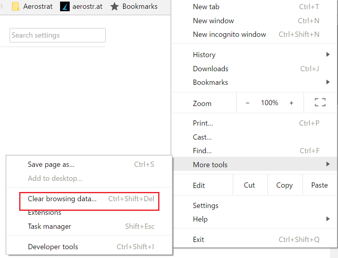Click the Cut button
Image resolution: width=338 pixels, height=258 pixels.
(249, 185)
